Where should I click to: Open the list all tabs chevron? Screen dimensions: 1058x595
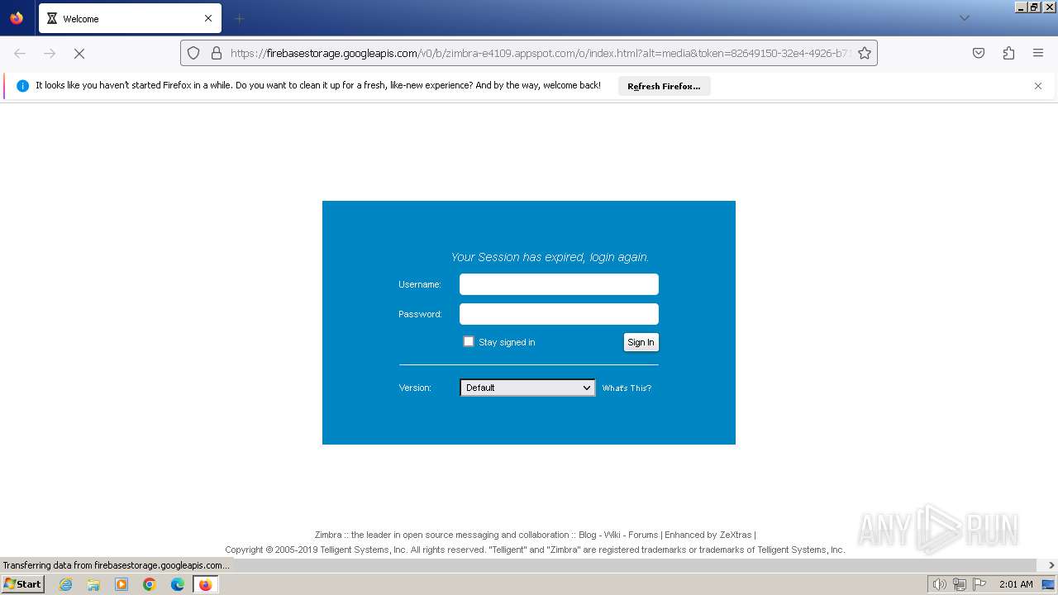pyautogui.click(x=964, y=18)
